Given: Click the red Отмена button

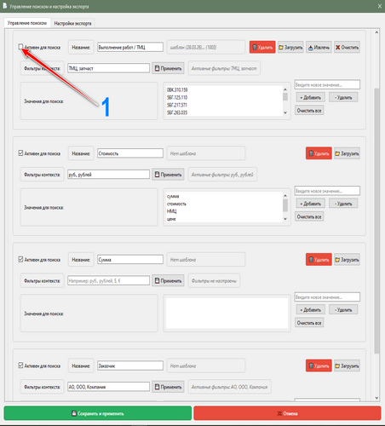Looking at the screenshot, I should [287, 413].
